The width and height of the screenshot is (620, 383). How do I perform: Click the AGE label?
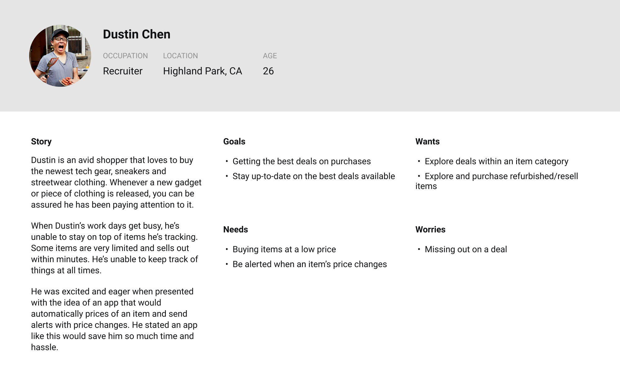click(270, 56)
